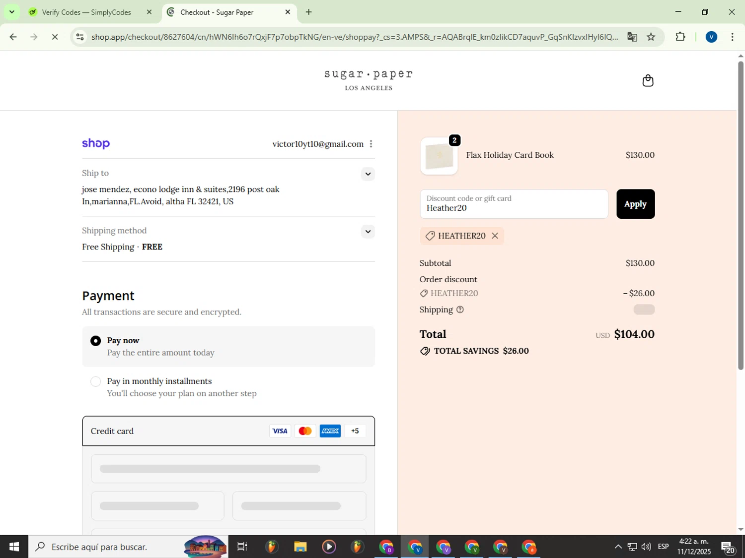The height and width of the screenshot is (558, 745).
Task: Open the Windows Start menu
Action: [14, 547]
